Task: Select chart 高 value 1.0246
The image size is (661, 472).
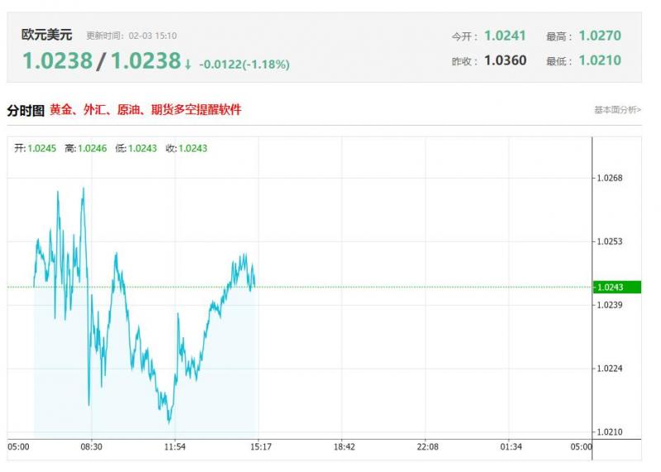Action: click(x=93, y=149)
